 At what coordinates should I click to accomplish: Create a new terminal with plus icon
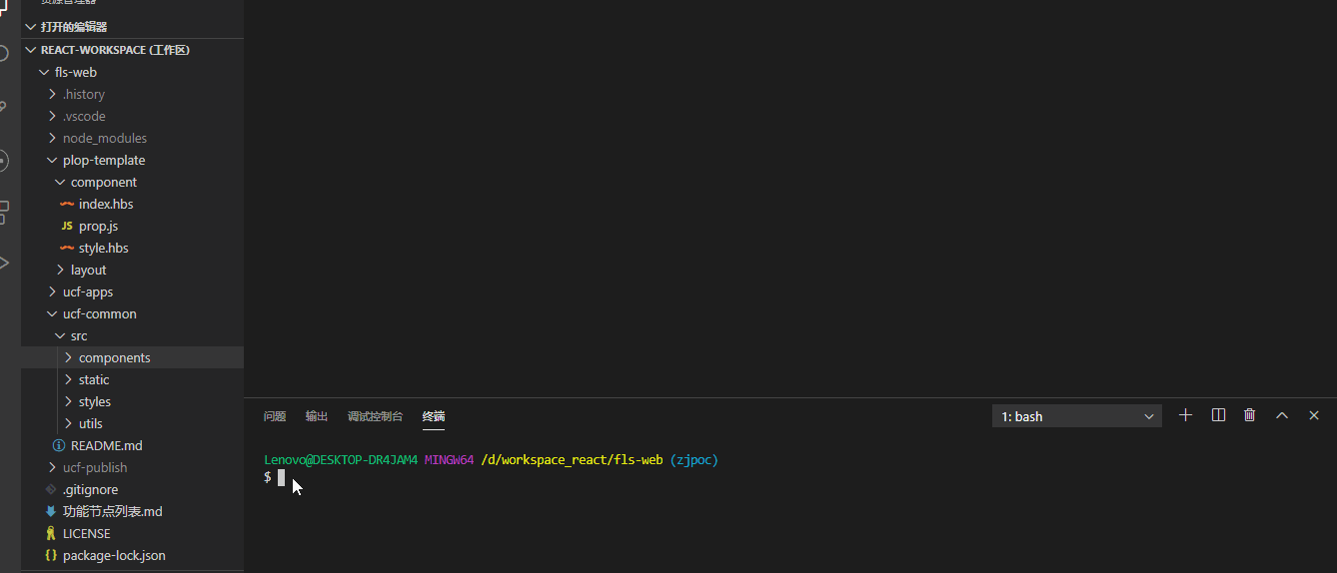tap(1186, 415)
